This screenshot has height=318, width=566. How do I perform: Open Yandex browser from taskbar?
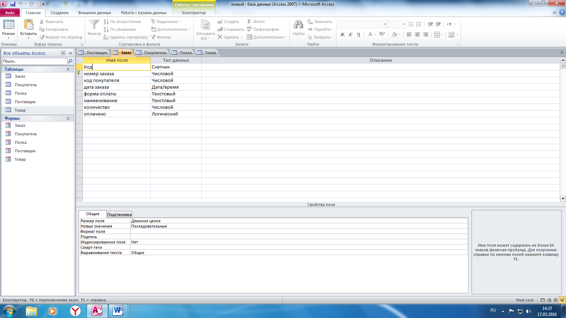75,311
